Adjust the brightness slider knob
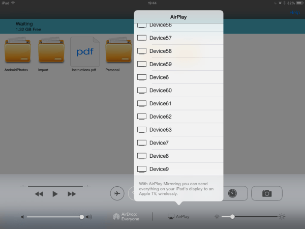Viewport: 305px width, 229px height. tap(232, 217)
